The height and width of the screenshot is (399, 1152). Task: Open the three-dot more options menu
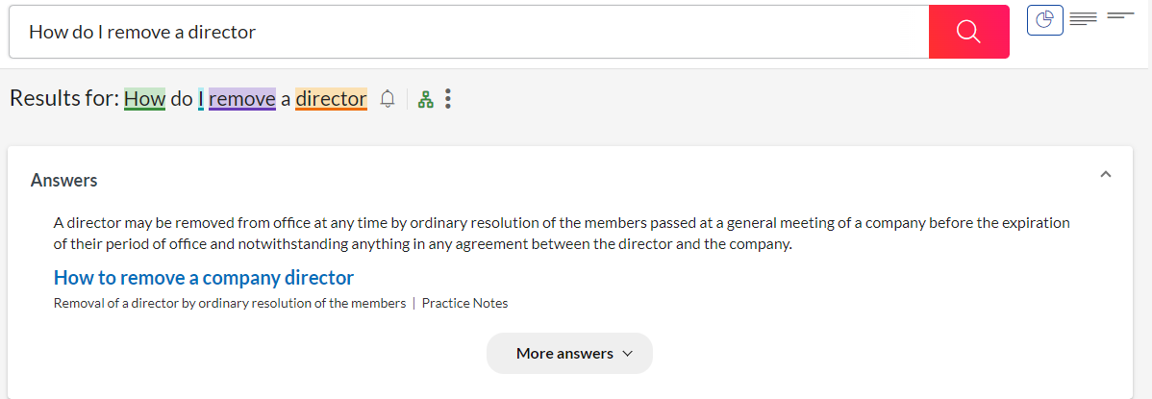[448, 99]
